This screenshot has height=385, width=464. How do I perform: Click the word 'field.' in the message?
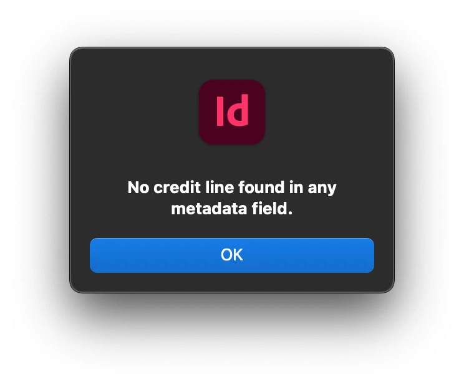(x=273, y=209)
